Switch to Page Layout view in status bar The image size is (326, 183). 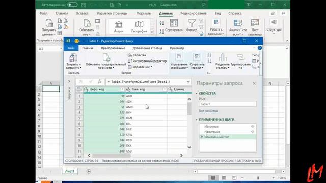pyautogui.click(x=224, y=178)
